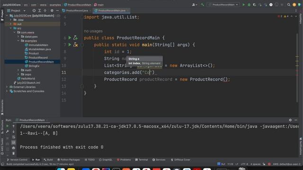Select opened file target icon in Project panel
303x170 pixels.
coord(34,10)
